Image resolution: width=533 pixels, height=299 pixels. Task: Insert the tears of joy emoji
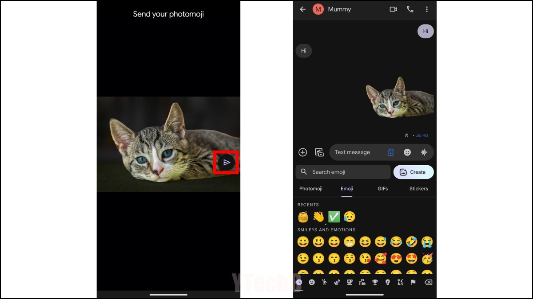click(x=396, y=242)
